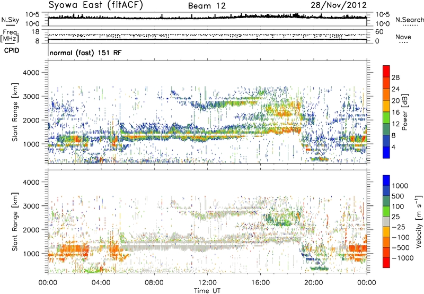The height and width of the screenshot is (294, 424).
Task: Click the velocity panel 'Slant Range [km]' label
Action: pos(15,222)
